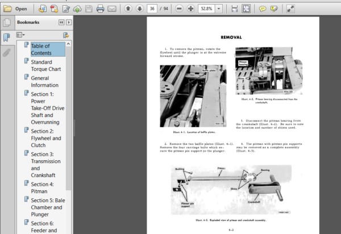Click the REMOVAL heading on the page
The image size is (341, 234).
(x=231, y=37)
